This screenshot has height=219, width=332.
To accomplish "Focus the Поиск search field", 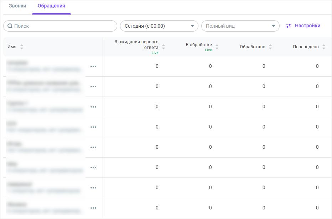I will 64,26.
